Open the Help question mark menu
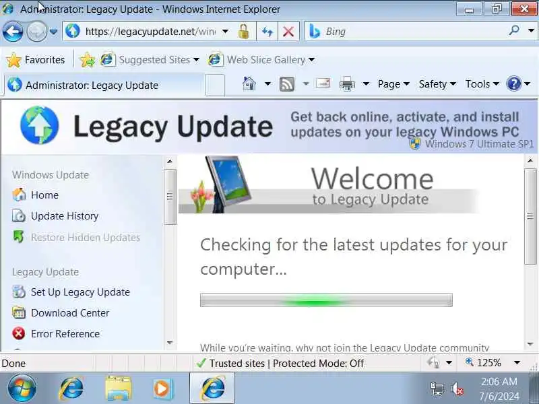The width and height of the screenshot is (539, 404). click(518, 83)
